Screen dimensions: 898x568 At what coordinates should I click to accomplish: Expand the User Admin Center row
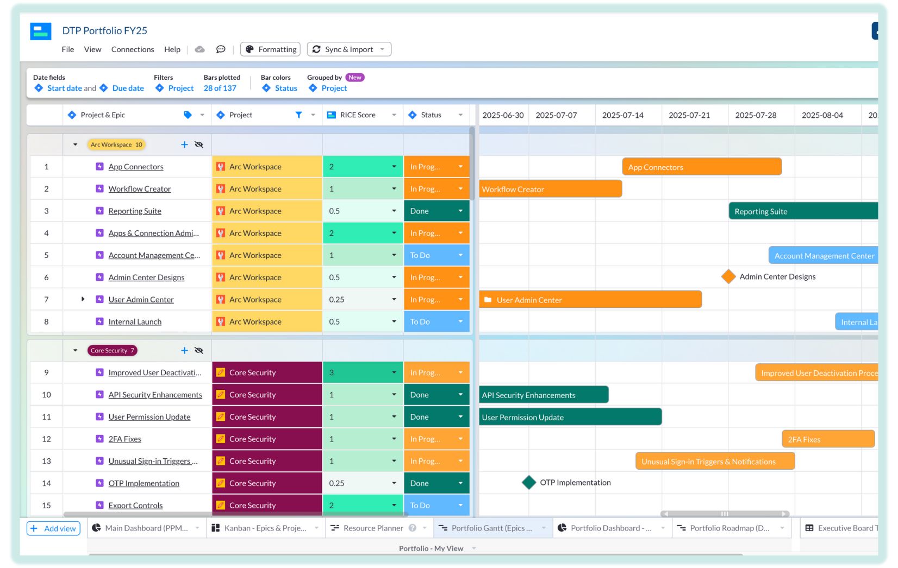click(83, 299)
